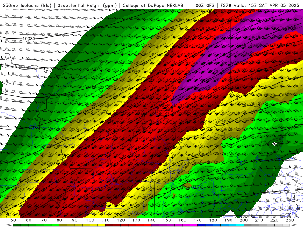Click the white storm marker inside the green area
The height and width of the screenshot is (227, 303).
click(x=274, y=144)
